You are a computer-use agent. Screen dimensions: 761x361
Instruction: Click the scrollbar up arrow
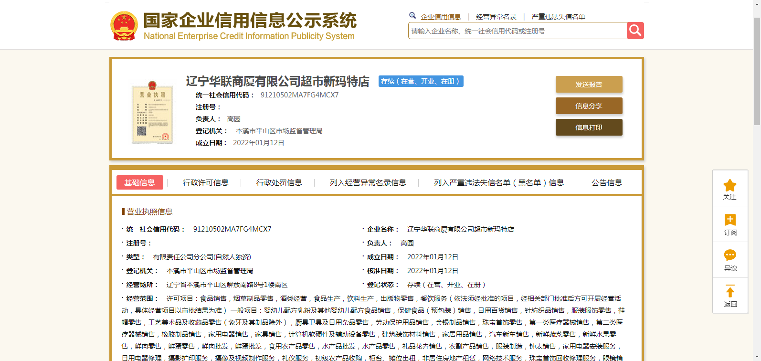tap(757, 3)
